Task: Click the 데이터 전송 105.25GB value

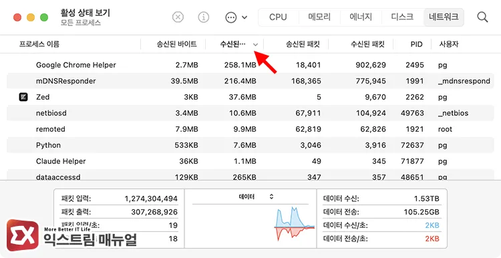Action: (x=421, y=212)
